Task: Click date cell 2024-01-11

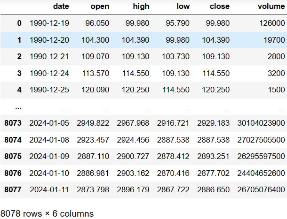Action: [x=49, y=189]
